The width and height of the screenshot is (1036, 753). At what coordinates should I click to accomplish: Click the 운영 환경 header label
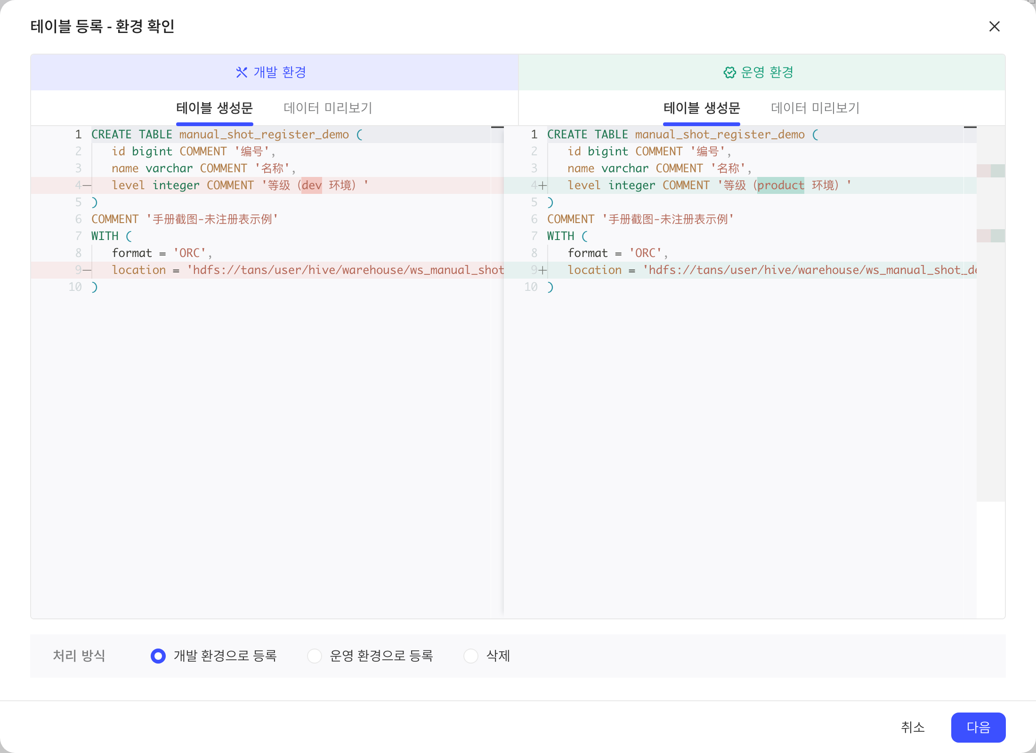tap(767, 72)
